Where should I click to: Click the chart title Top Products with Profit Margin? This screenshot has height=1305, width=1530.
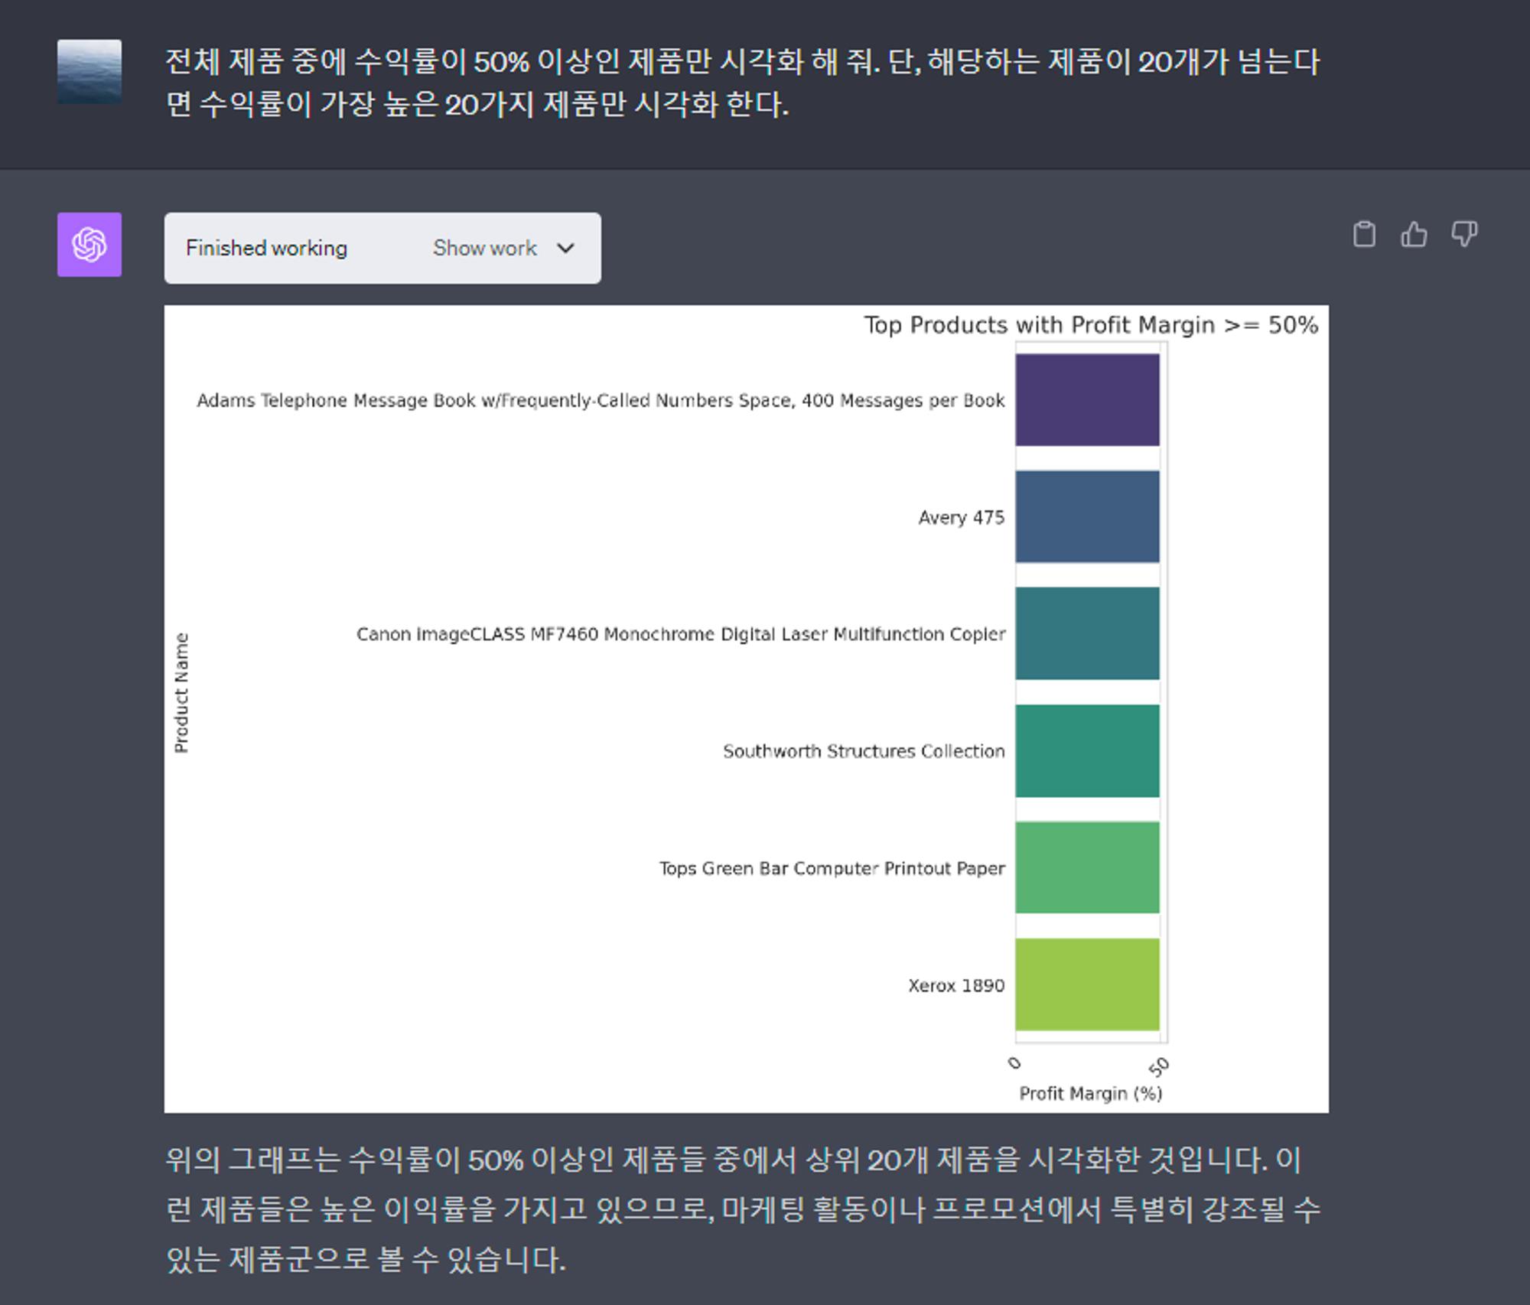[x=1091, y=325]
